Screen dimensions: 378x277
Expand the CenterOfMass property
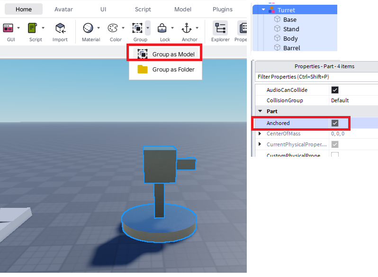(260, 134)
